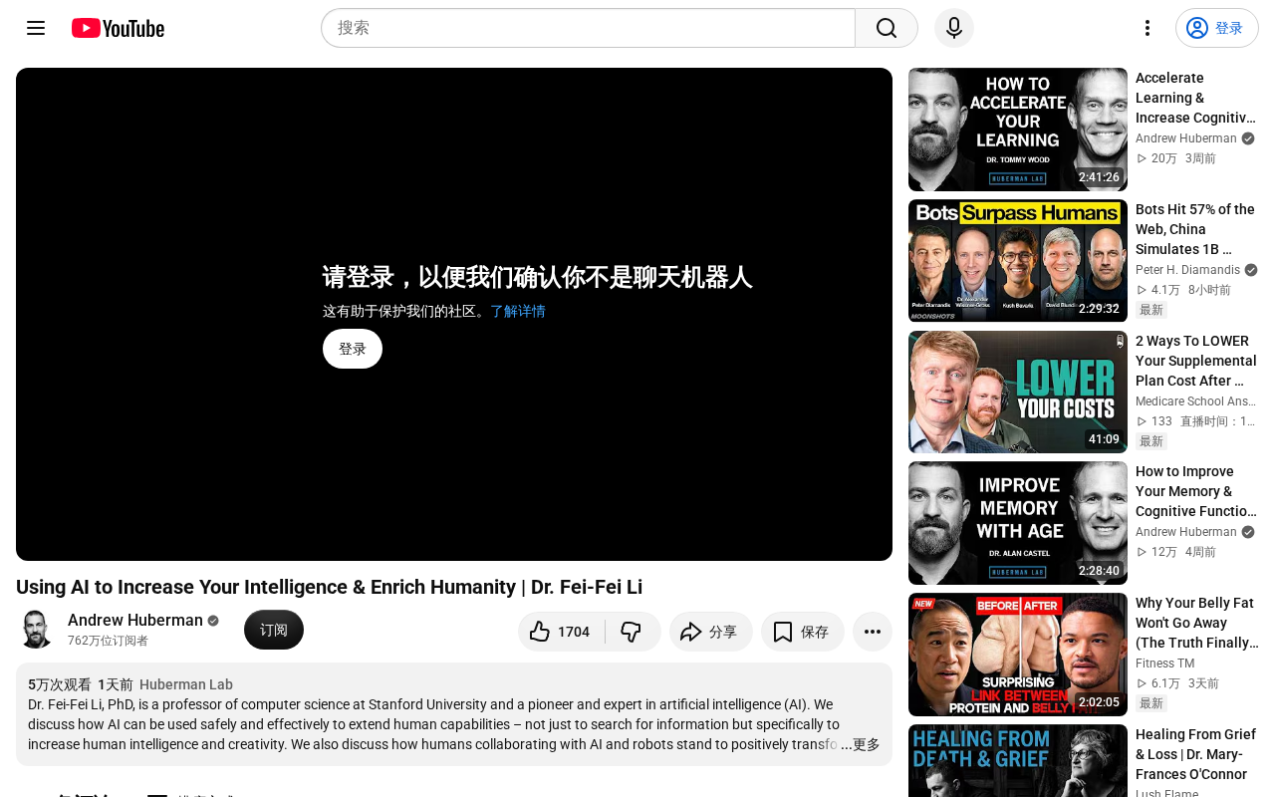Click the main video title text

329,587
